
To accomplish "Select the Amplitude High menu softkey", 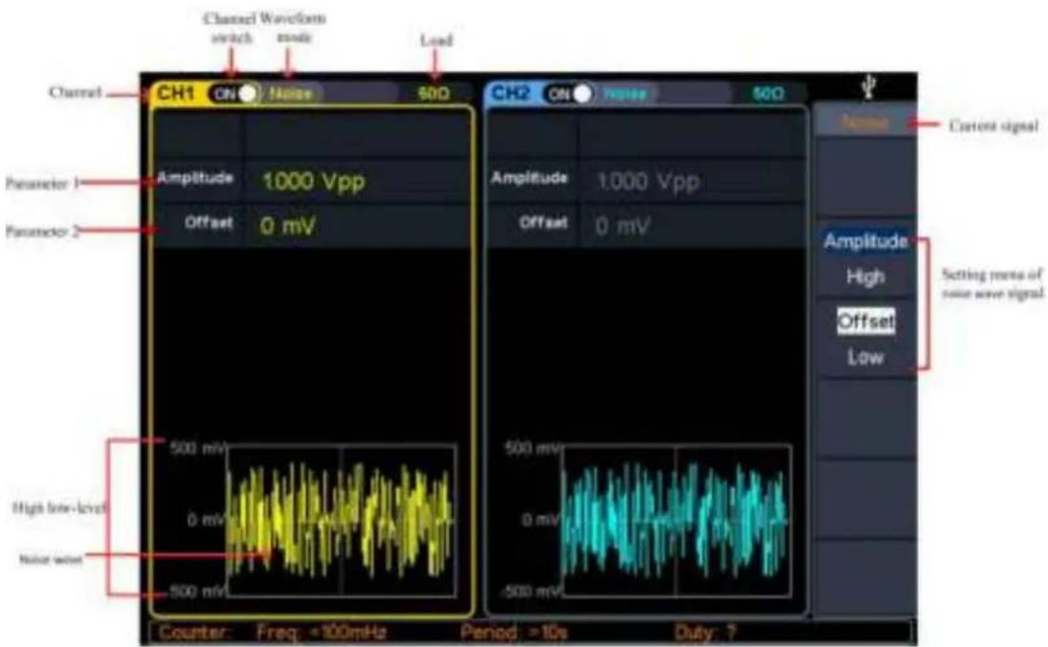I will (x=865, y=259).
